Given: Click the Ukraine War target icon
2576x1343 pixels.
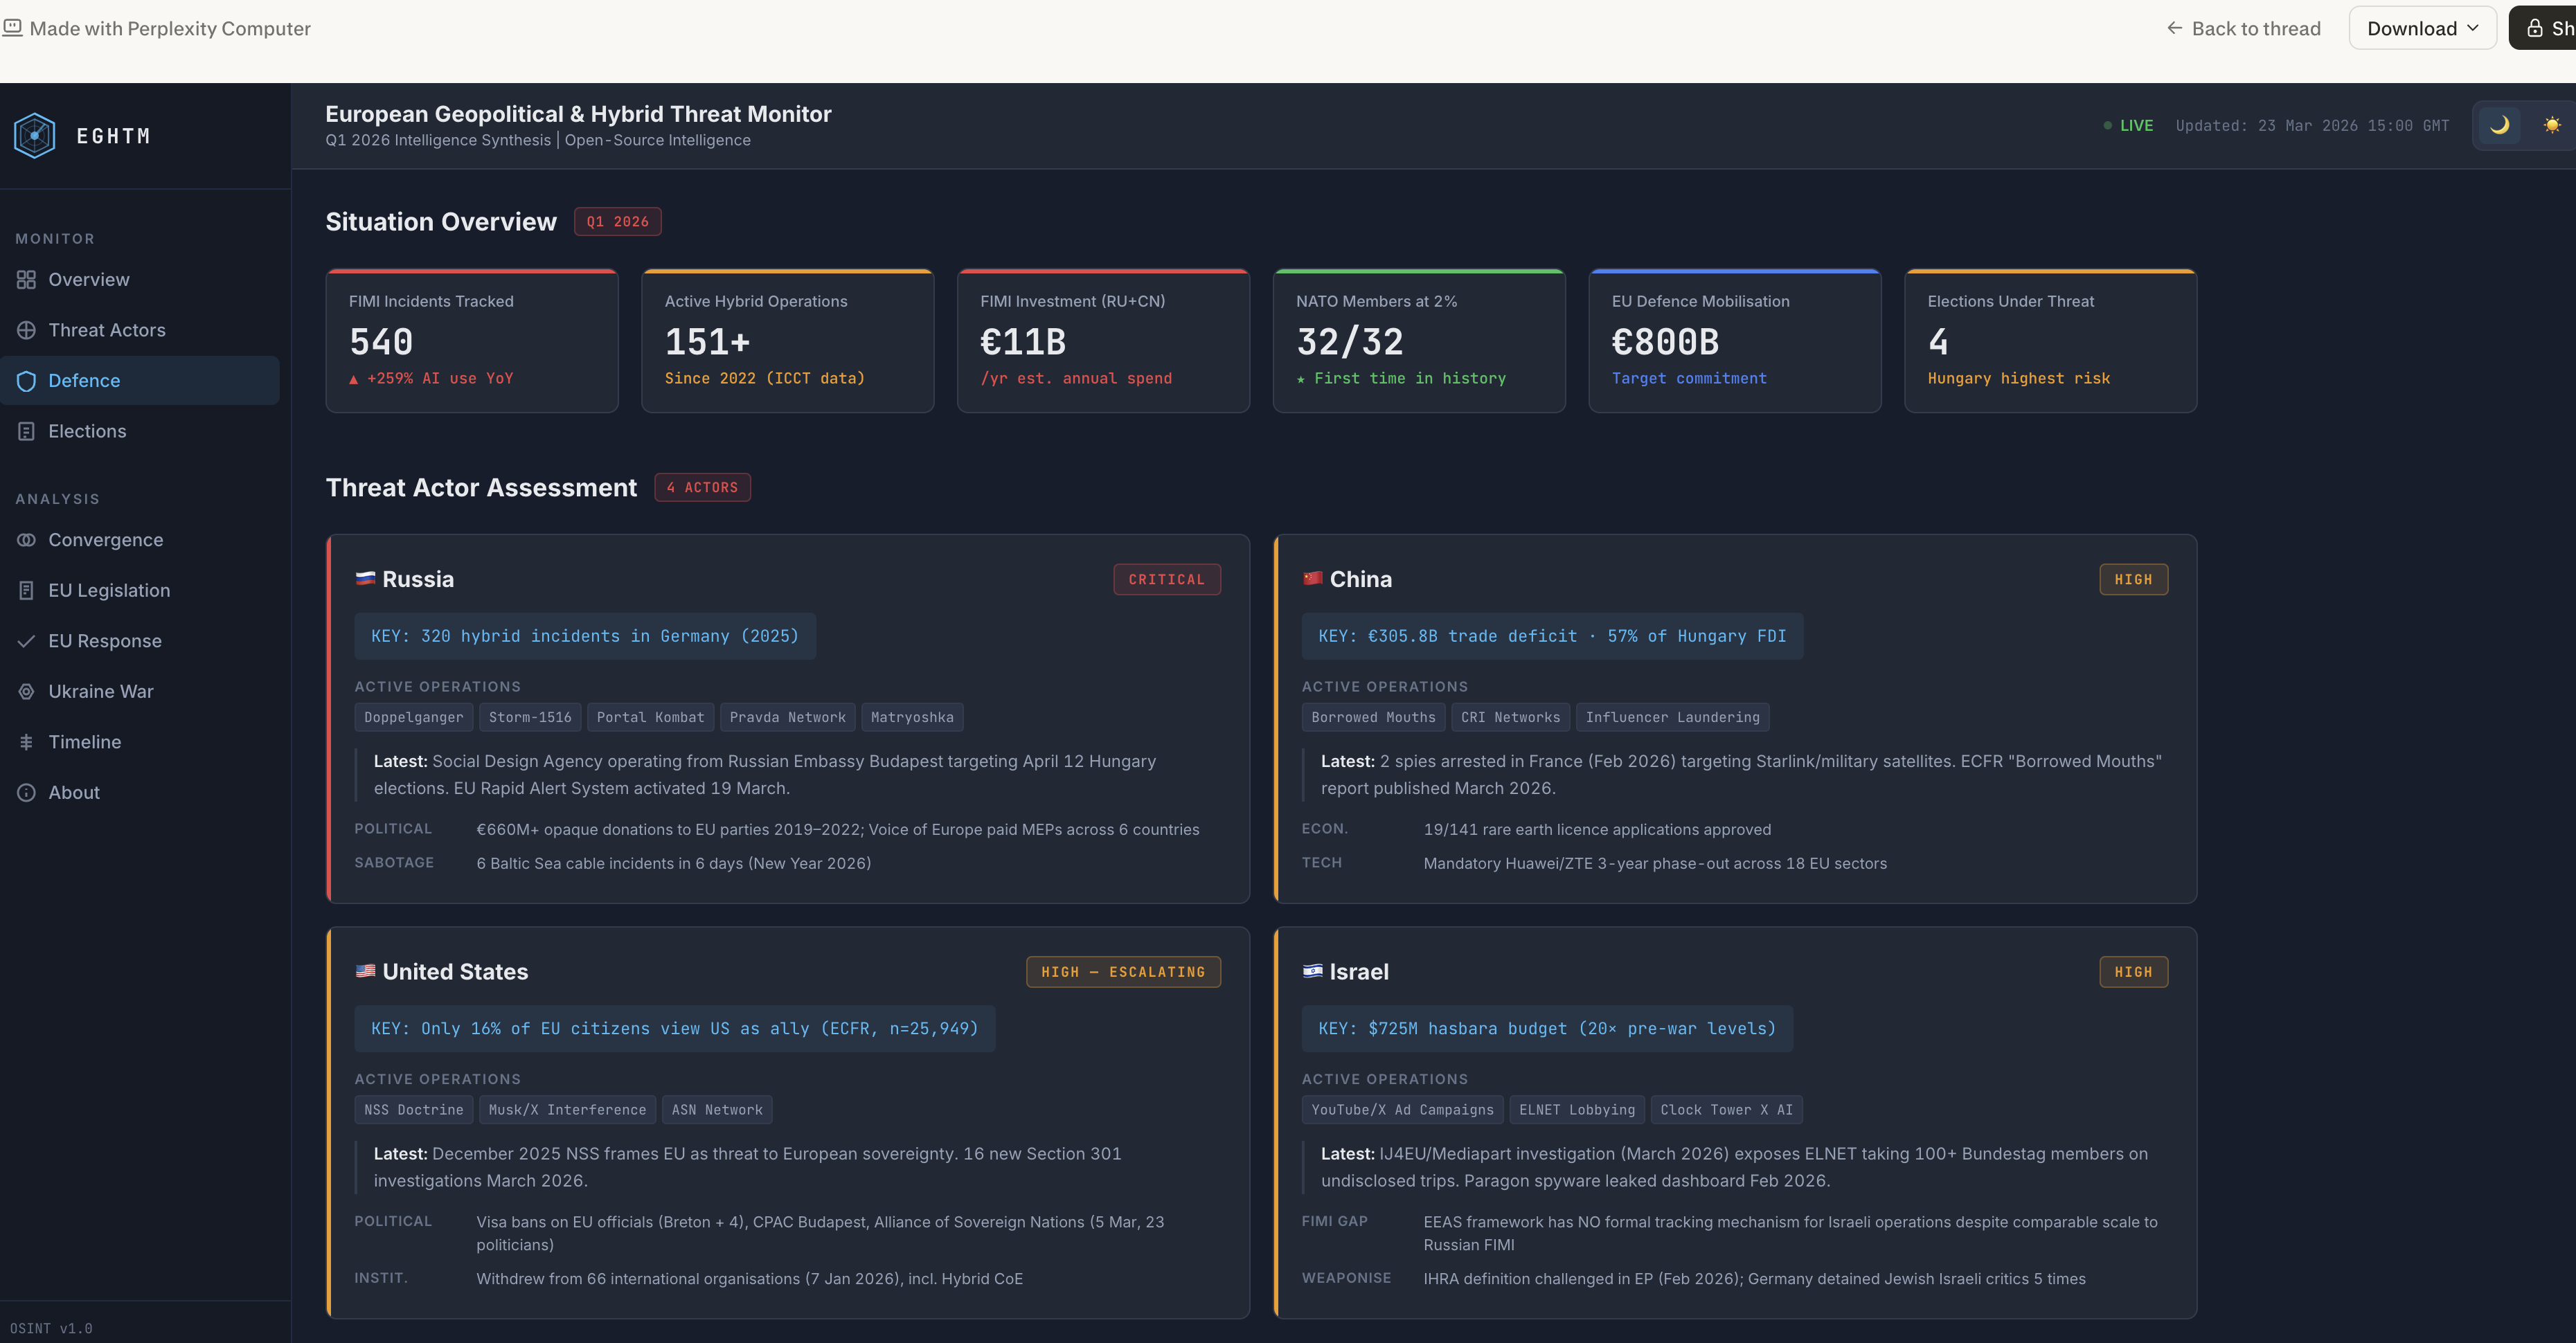Looking at the screenshot, I should 27,692.
